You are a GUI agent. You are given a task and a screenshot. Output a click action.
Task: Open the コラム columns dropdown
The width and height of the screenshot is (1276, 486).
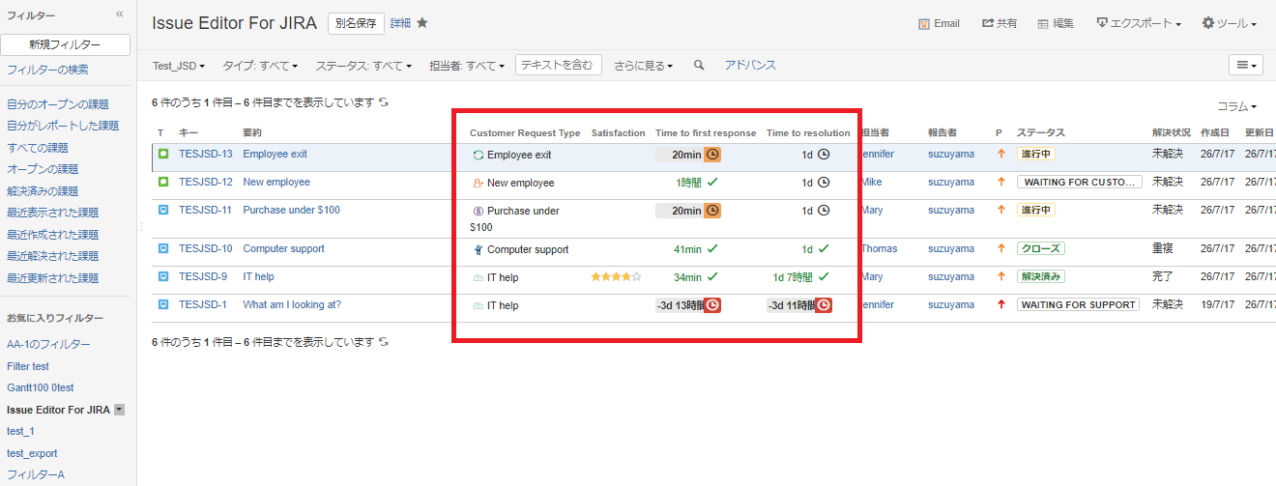click(1236, 106)
